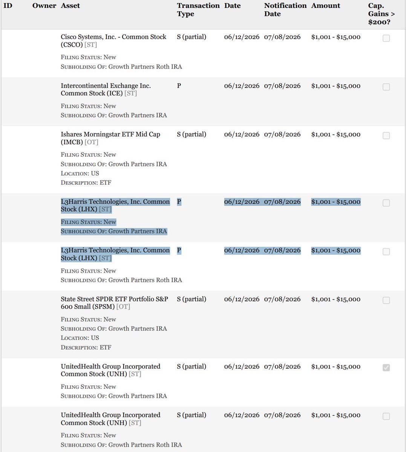Screen dimensions: 406x452
Task: Click the Ishares Morningstar ETF Mid Cap text
Action: tap(110, 138)
